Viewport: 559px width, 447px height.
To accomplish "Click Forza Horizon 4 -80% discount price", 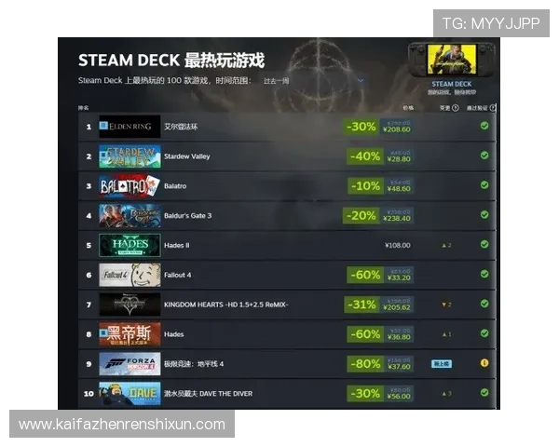I will click(380, 364).
